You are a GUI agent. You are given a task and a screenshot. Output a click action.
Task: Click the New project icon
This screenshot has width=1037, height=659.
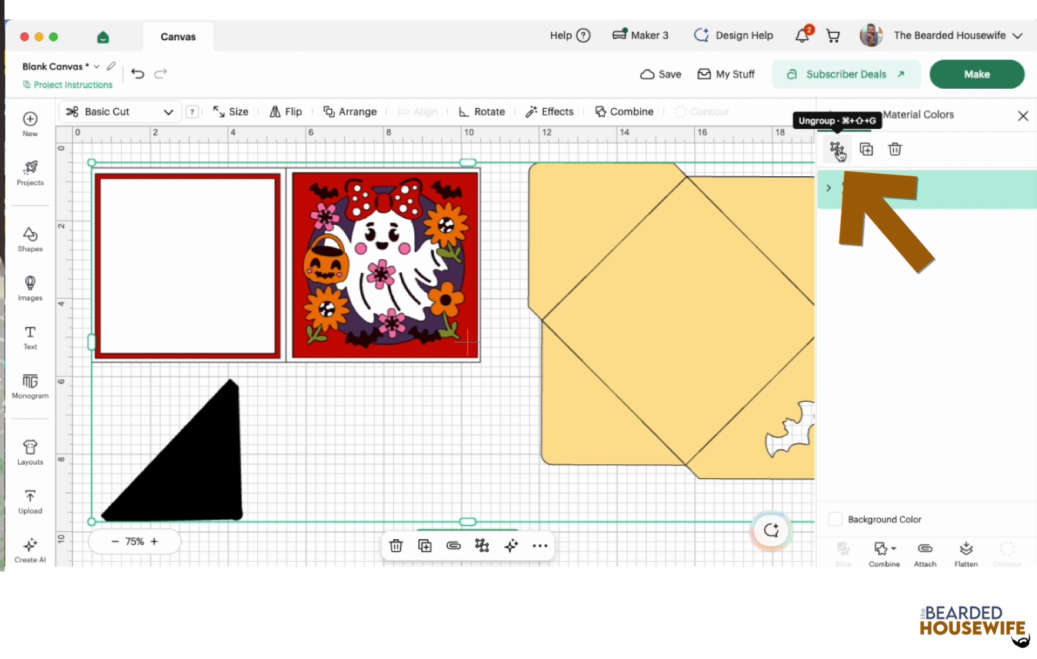pos(30,119)
